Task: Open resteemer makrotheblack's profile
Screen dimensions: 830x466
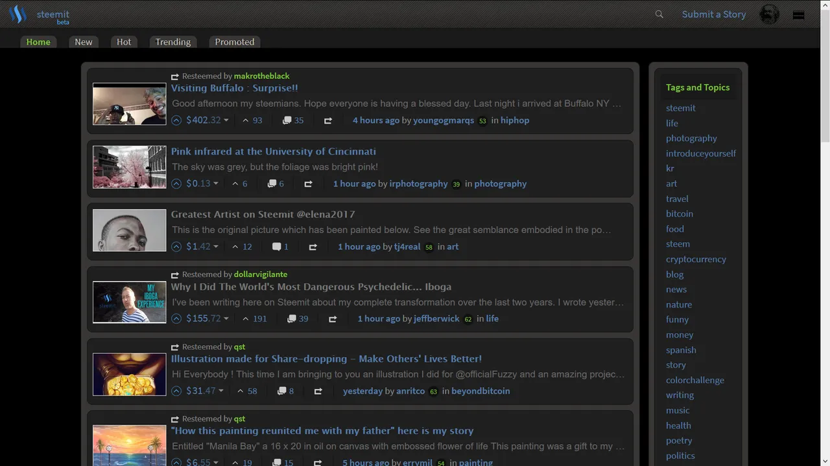Action: 261,76
